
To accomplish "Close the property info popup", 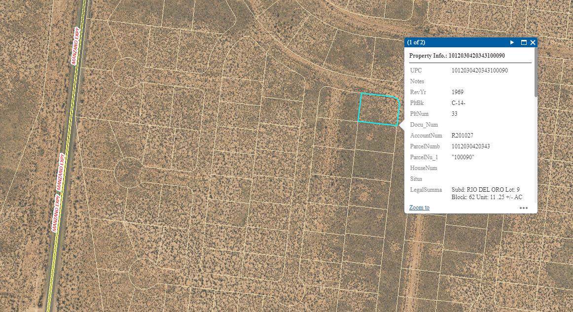I will click(x=533, y=42).
